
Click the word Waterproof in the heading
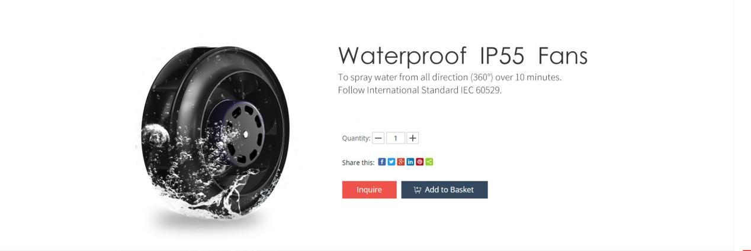click(x=402, y=56)
